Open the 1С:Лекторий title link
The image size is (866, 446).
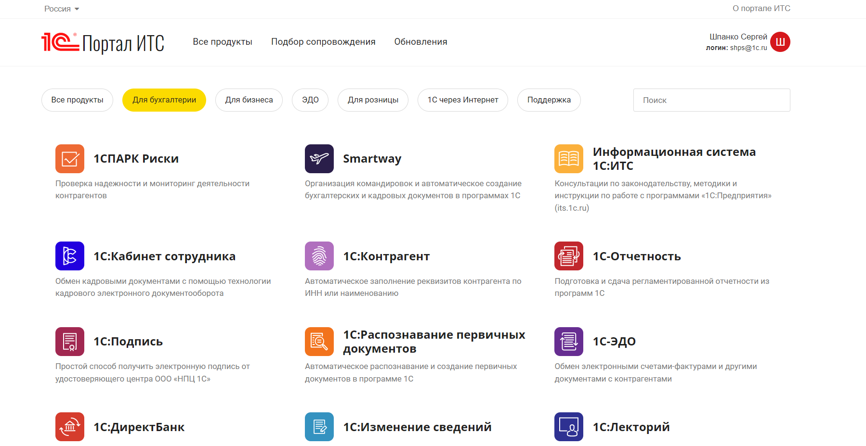[631, 427]
